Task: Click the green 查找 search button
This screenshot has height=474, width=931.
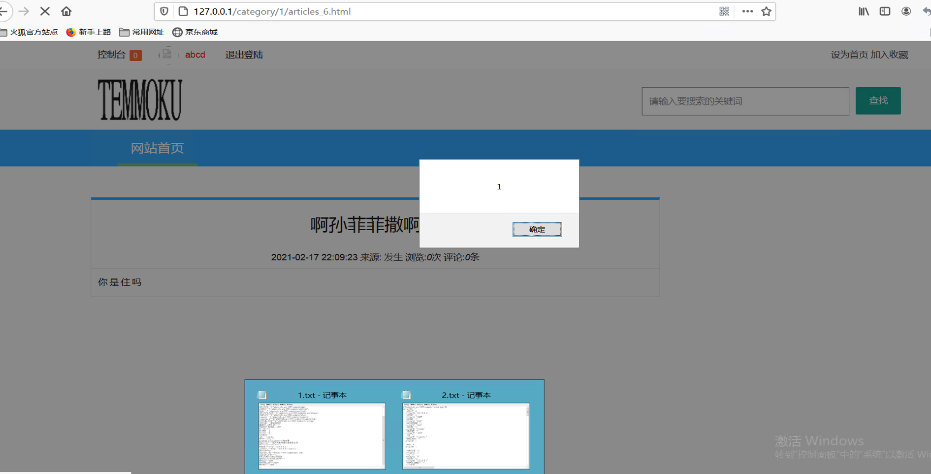Action: coord(879,101)
